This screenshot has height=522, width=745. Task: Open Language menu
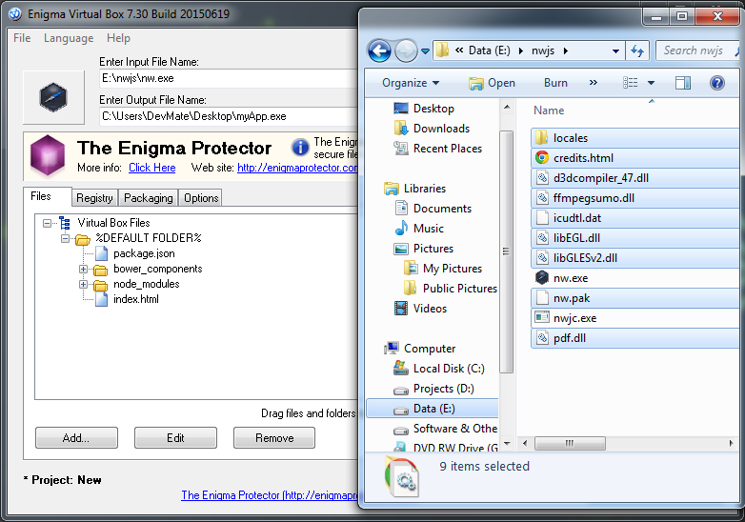tap(69, 38)
